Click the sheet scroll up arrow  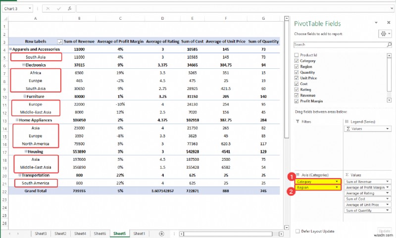pos(287,18)
